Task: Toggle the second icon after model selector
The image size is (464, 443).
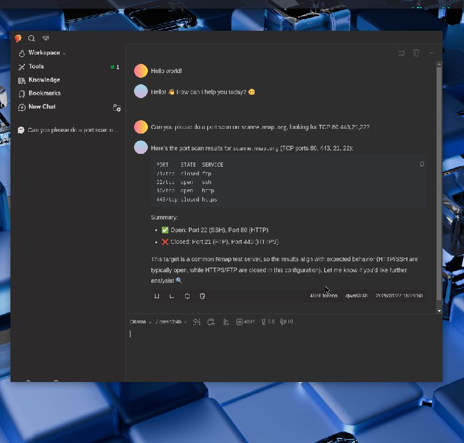Action: 211,322
